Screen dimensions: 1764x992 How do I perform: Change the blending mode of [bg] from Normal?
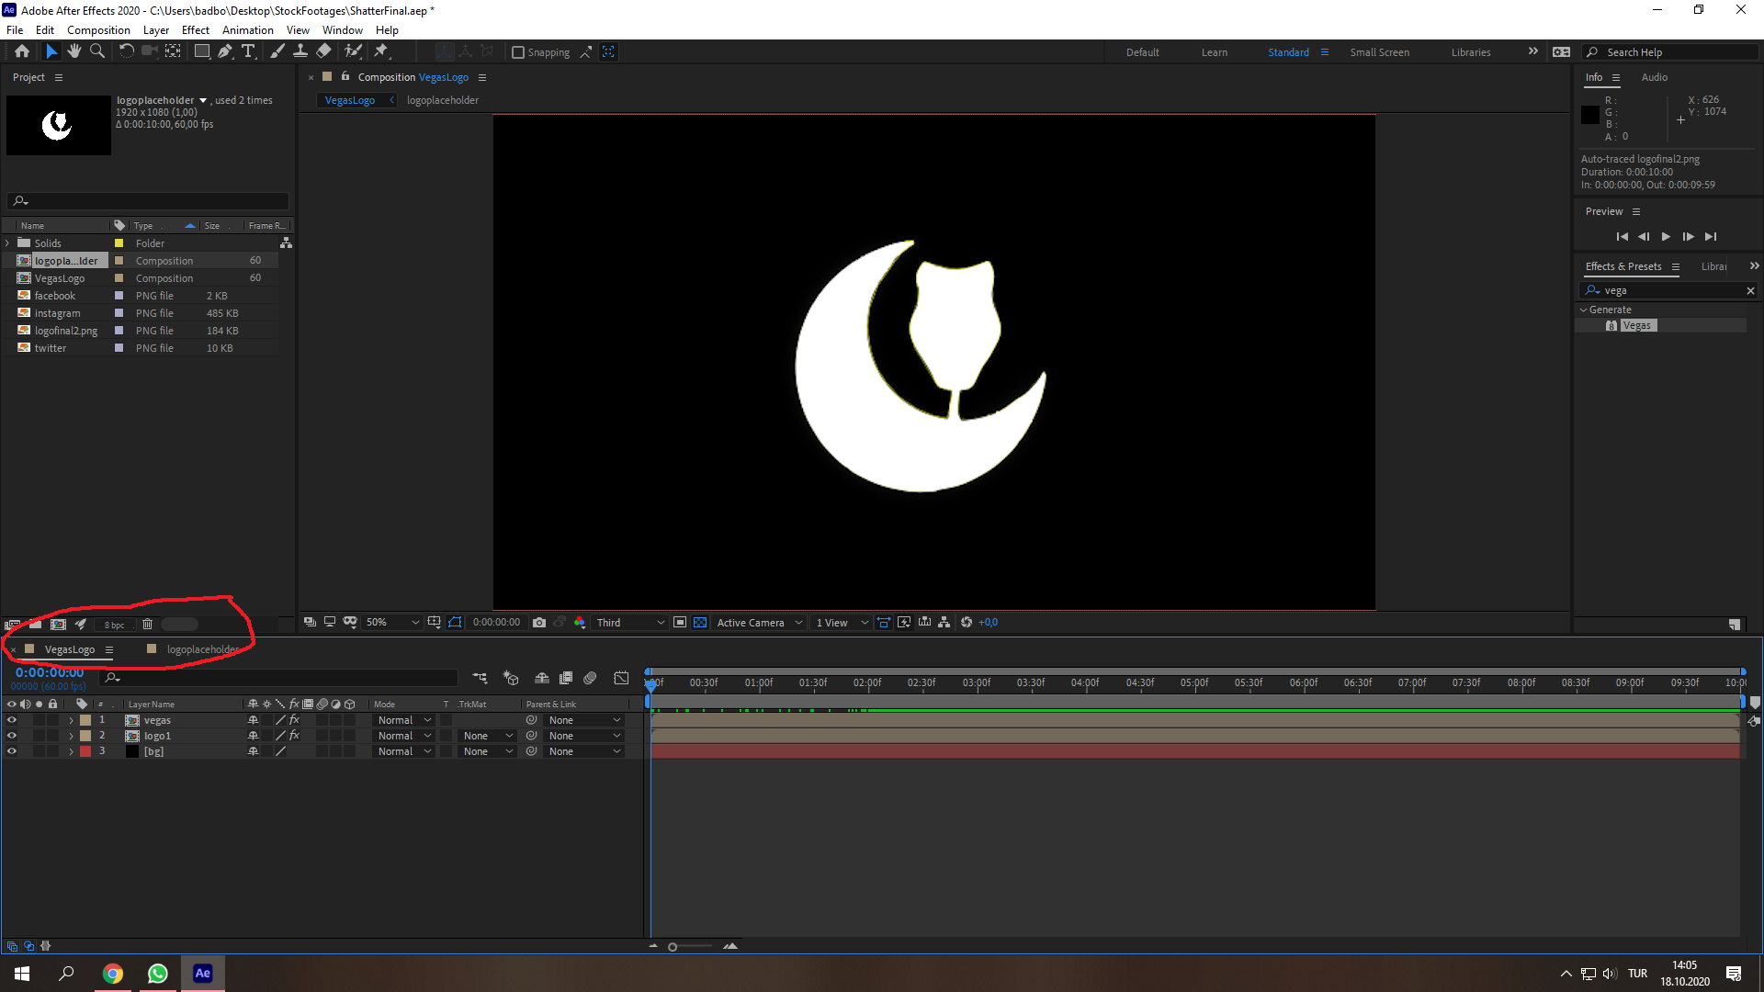(x=402, y=750)
